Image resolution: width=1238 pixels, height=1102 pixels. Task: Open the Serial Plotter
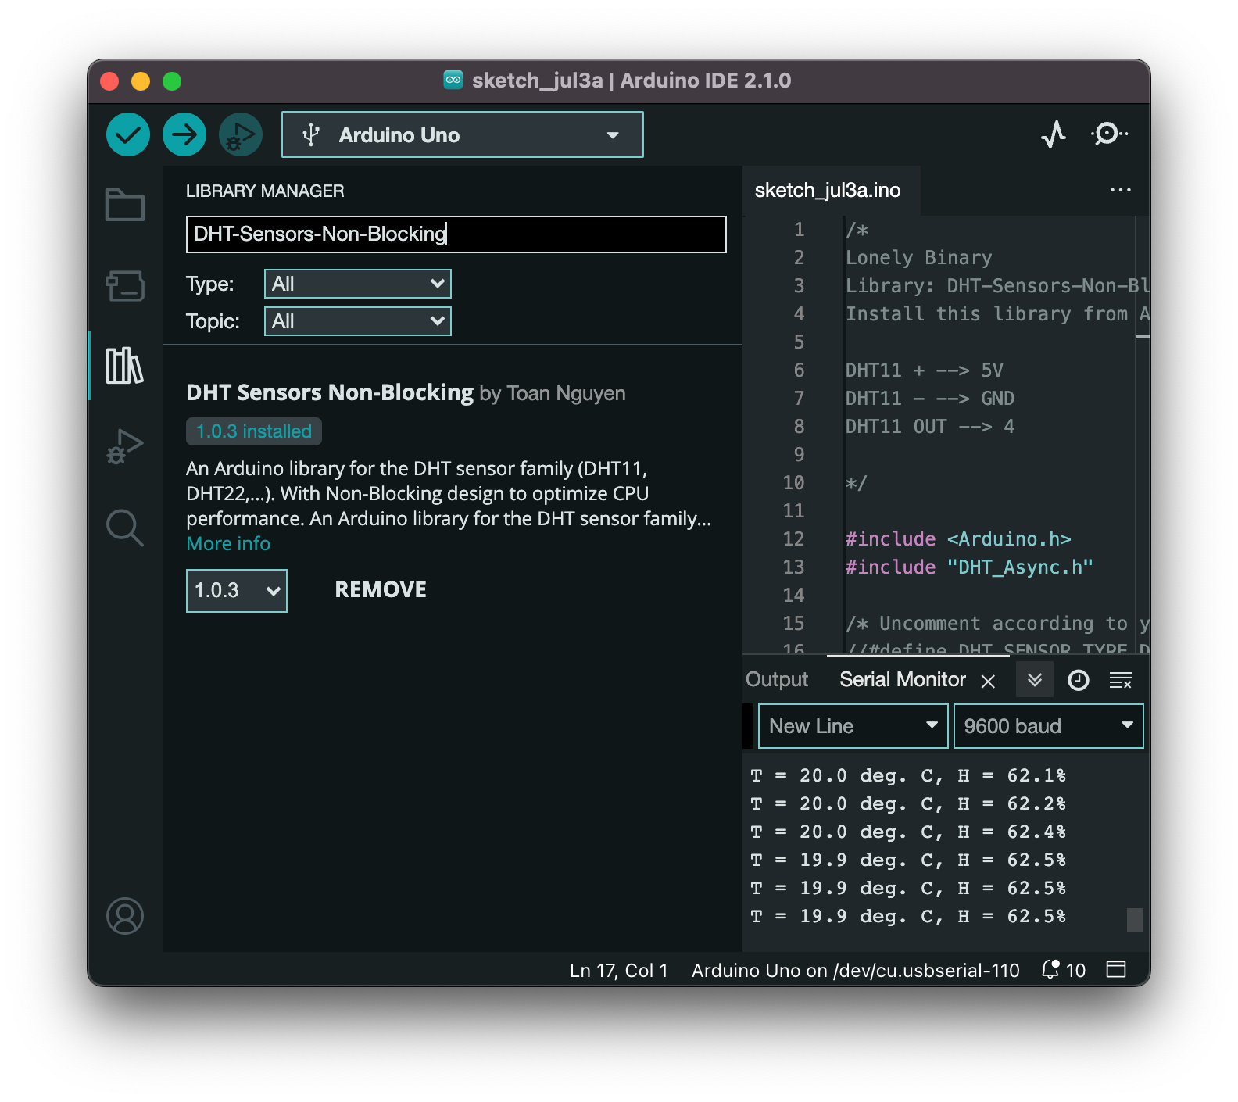point(1053,134)
